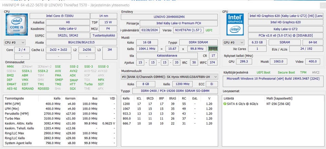Select the Keskim. Aktiiv. Kello row
The width and height of the screenshot is (326, 149).
60,124
